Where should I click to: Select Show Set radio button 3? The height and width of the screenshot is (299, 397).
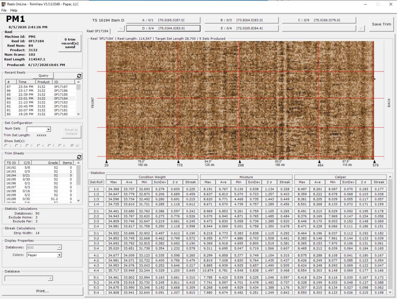tap(27, 145)
